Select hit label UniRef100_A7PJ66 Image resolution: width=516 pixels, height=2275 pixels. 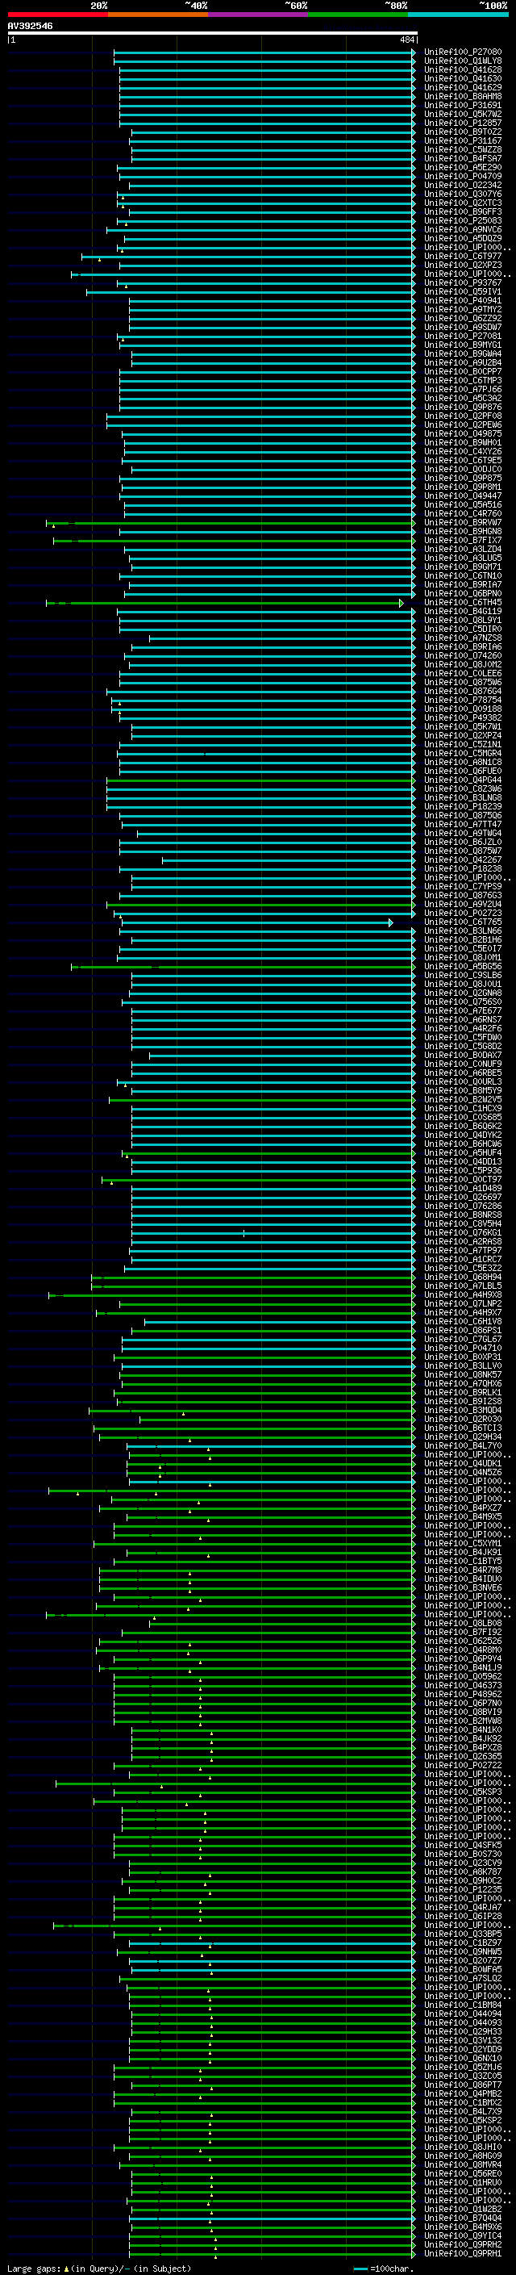coord(462,390)
